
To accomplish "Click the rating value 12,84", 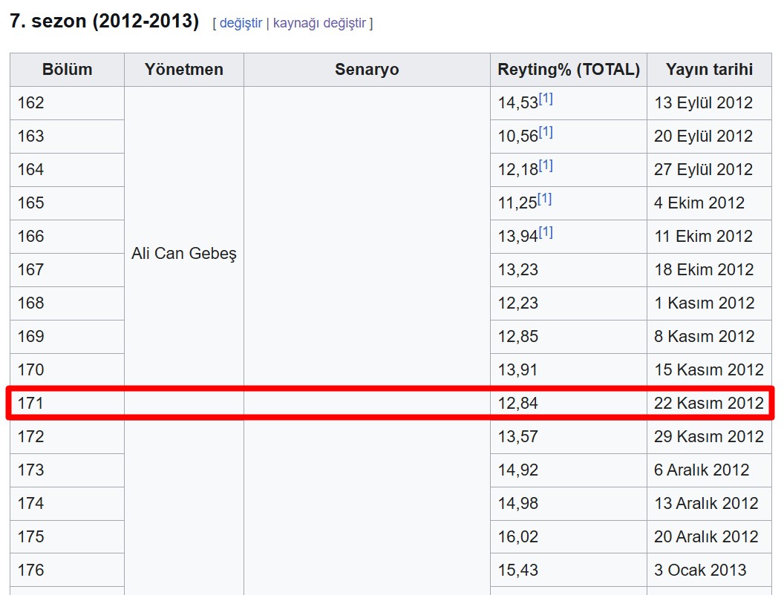I will click(518, 404).
